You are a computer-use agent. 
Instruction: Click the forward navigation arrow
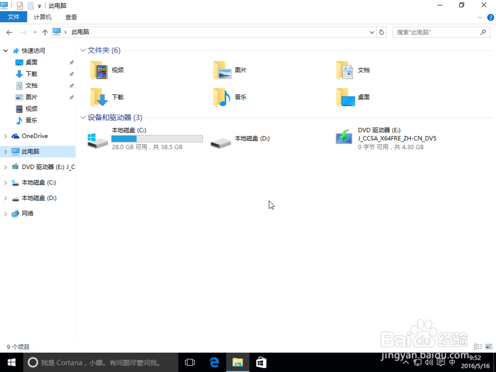click(x=23, y=32)
